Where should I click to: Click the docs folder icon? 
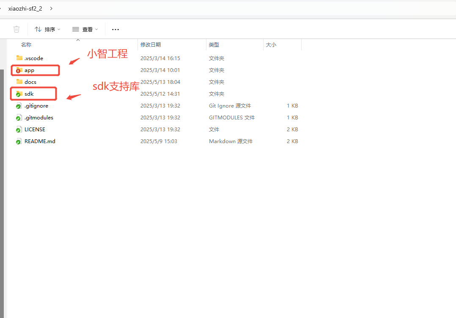click(x=19, y=82)
